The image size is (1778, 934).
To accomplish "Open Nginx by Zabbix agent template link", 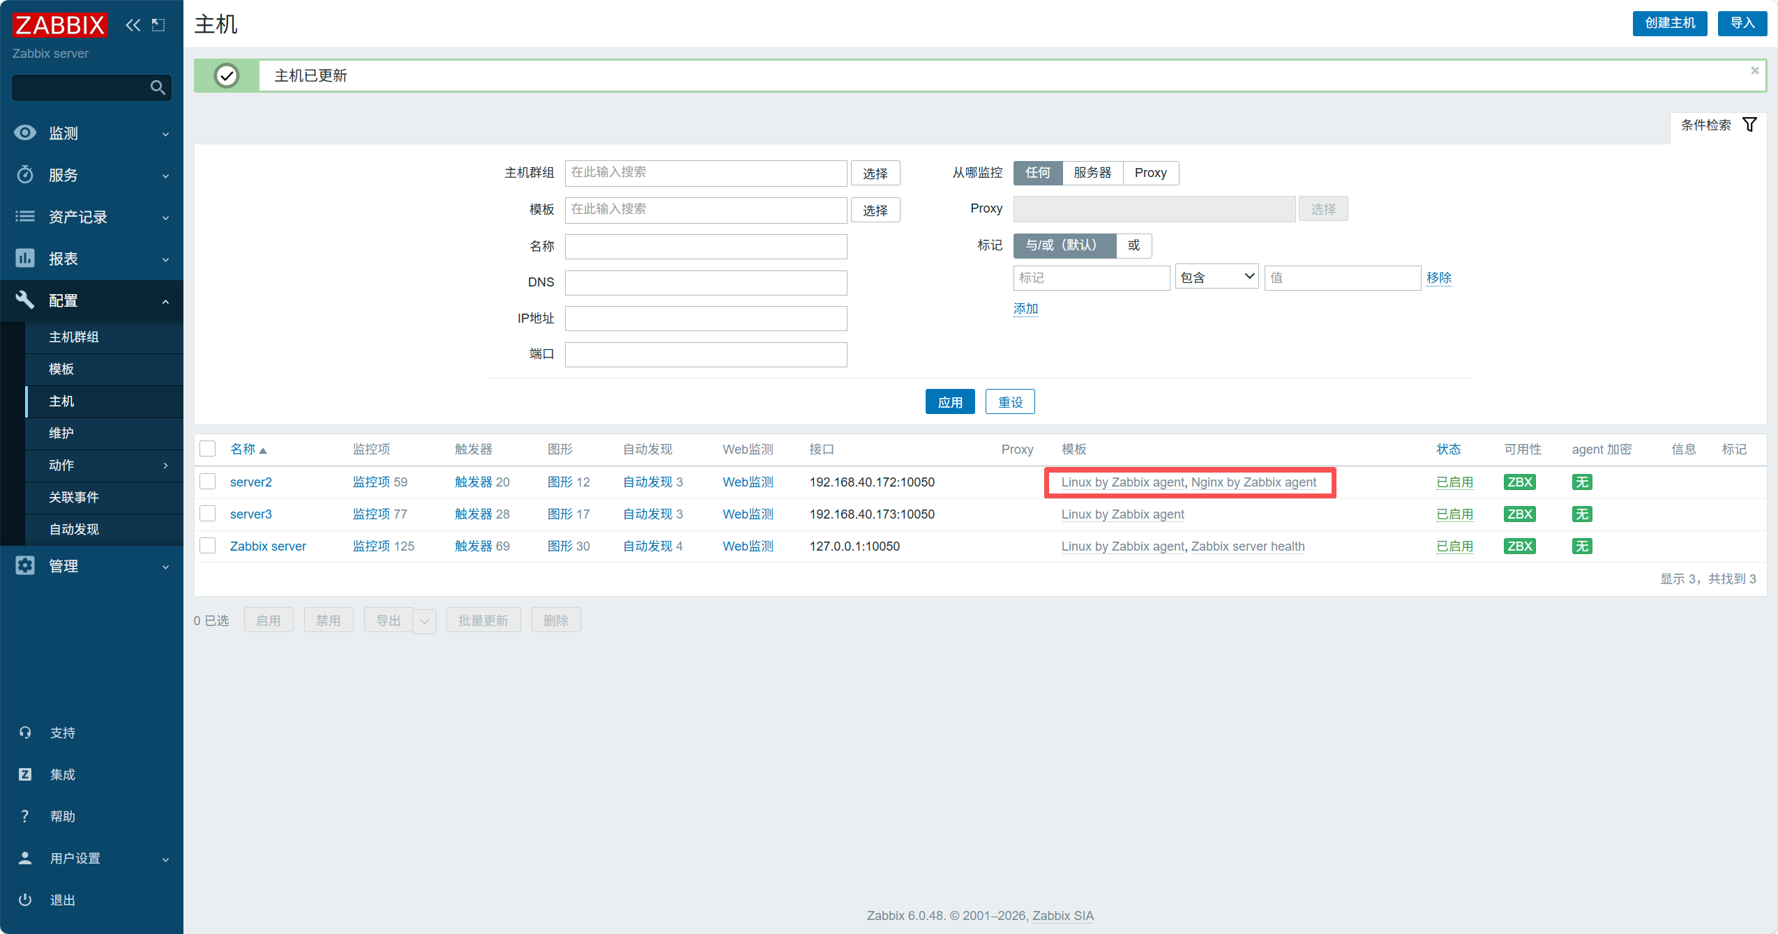I will [x=1253, y=482].
